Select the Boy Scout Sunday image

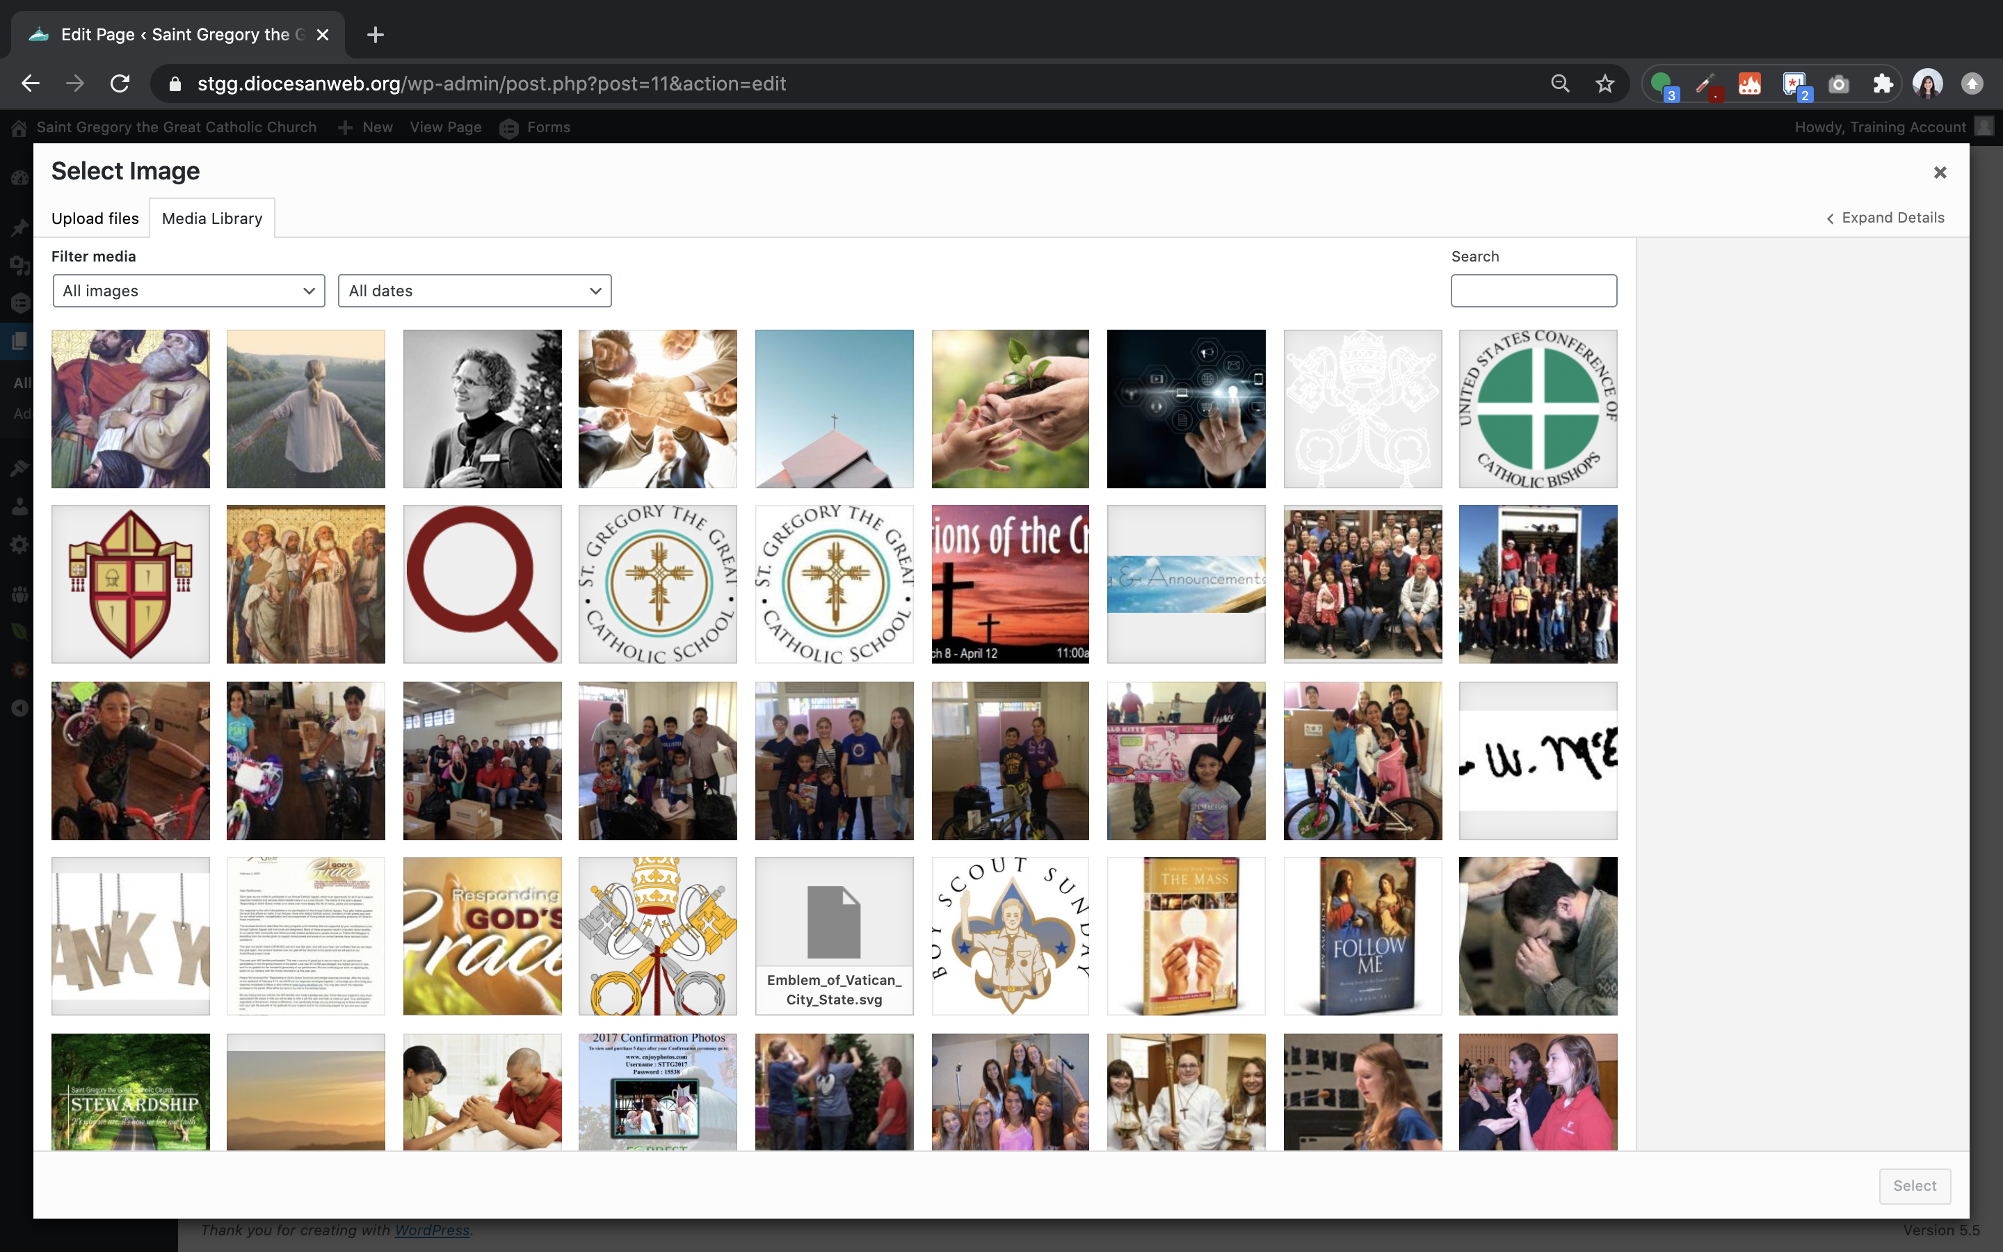tap(1010, 936)
